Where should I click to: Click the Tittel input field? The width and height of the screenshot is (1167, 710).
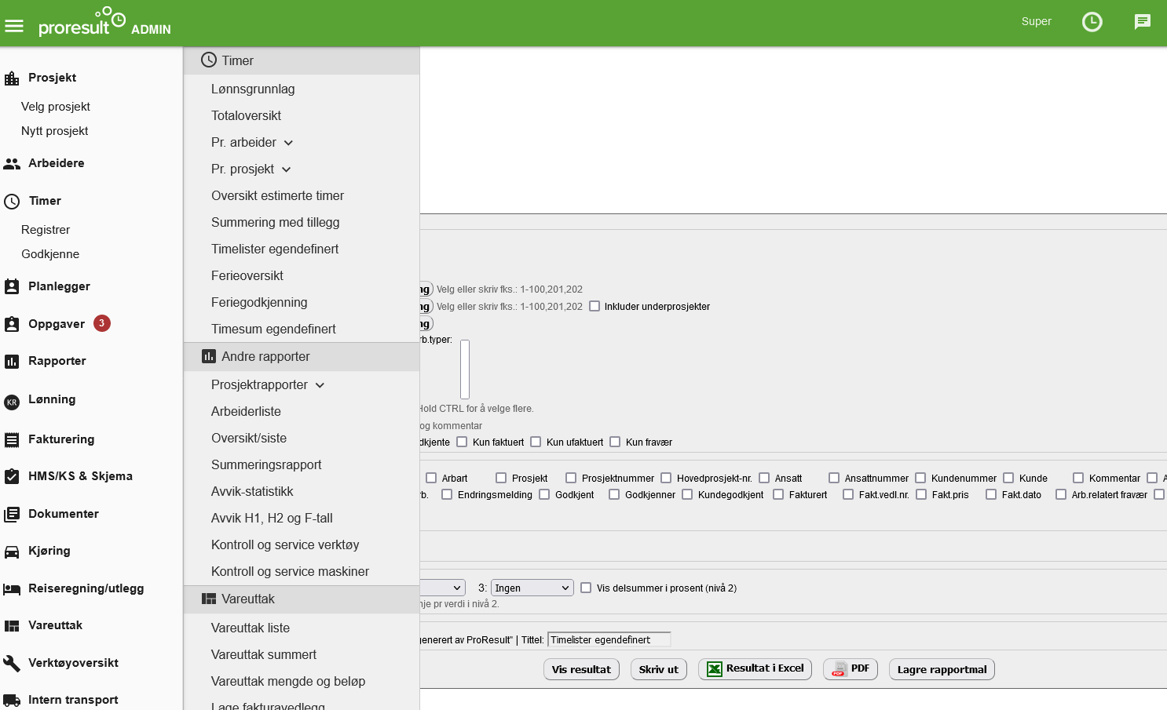pyautogui.click(x=609, y=640)
